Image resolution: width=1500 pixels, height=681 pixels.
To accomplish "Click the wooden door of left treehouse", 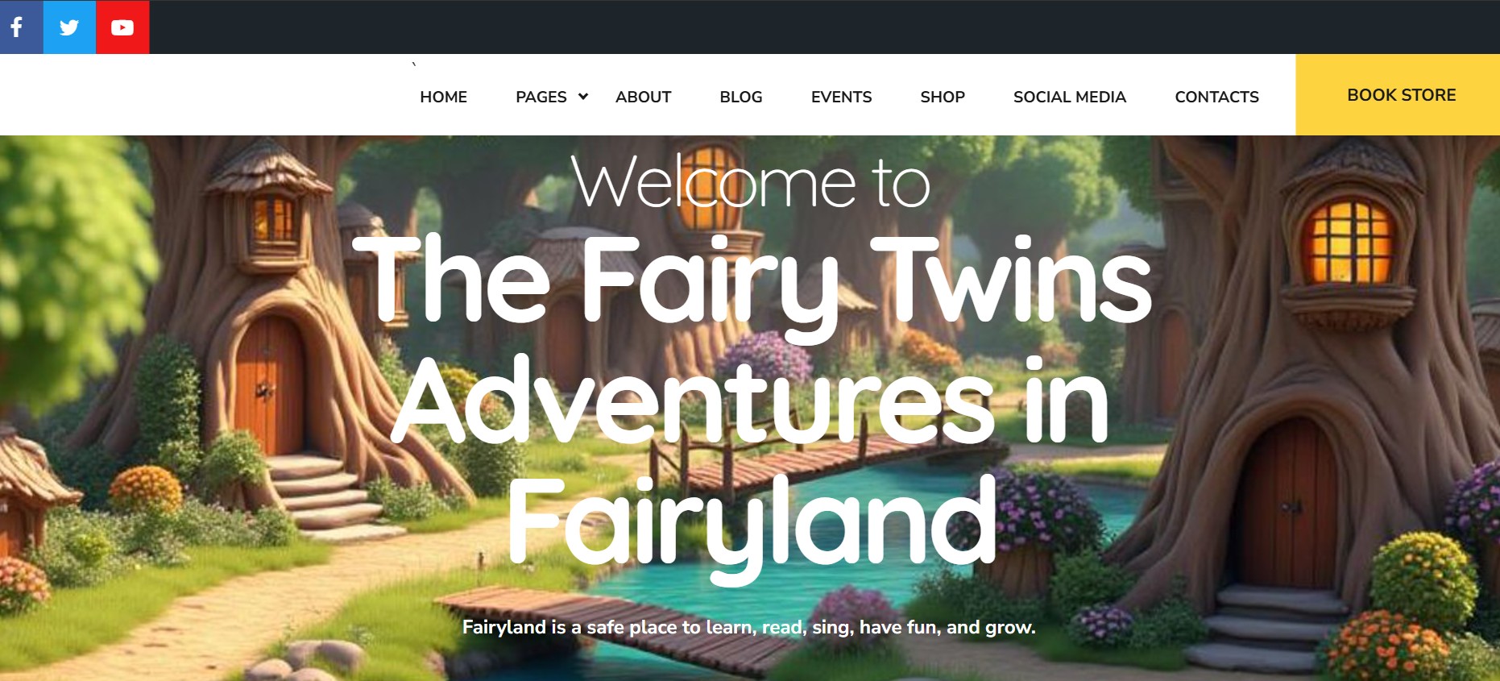I will coord(268,387).
